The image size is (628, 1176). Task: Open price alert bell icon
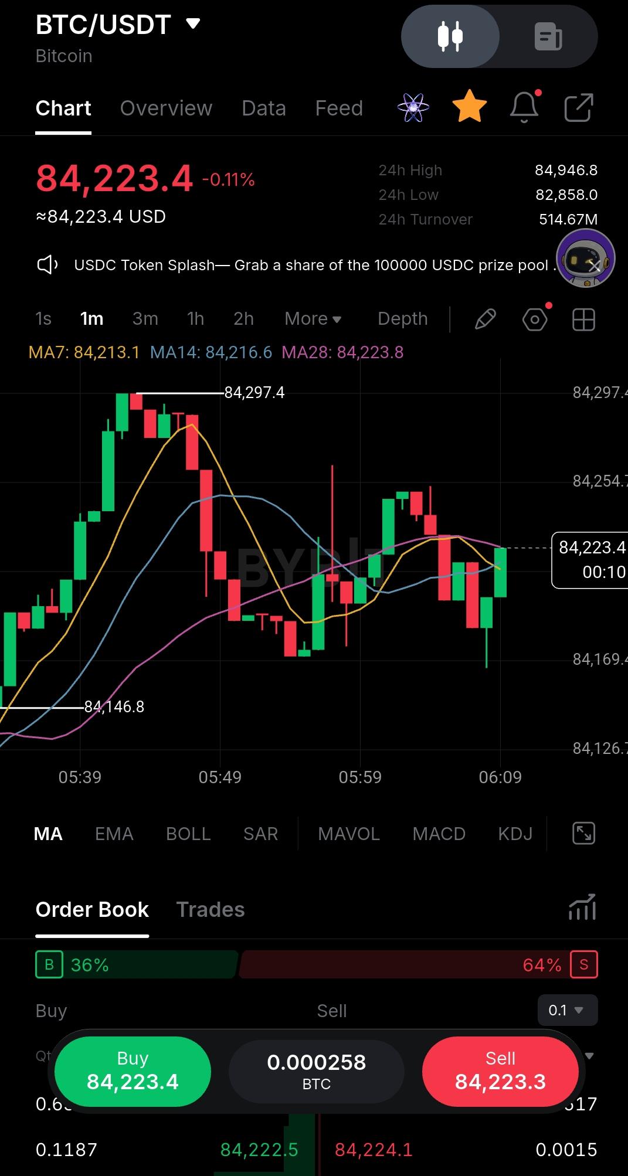[x=524, y=107]
